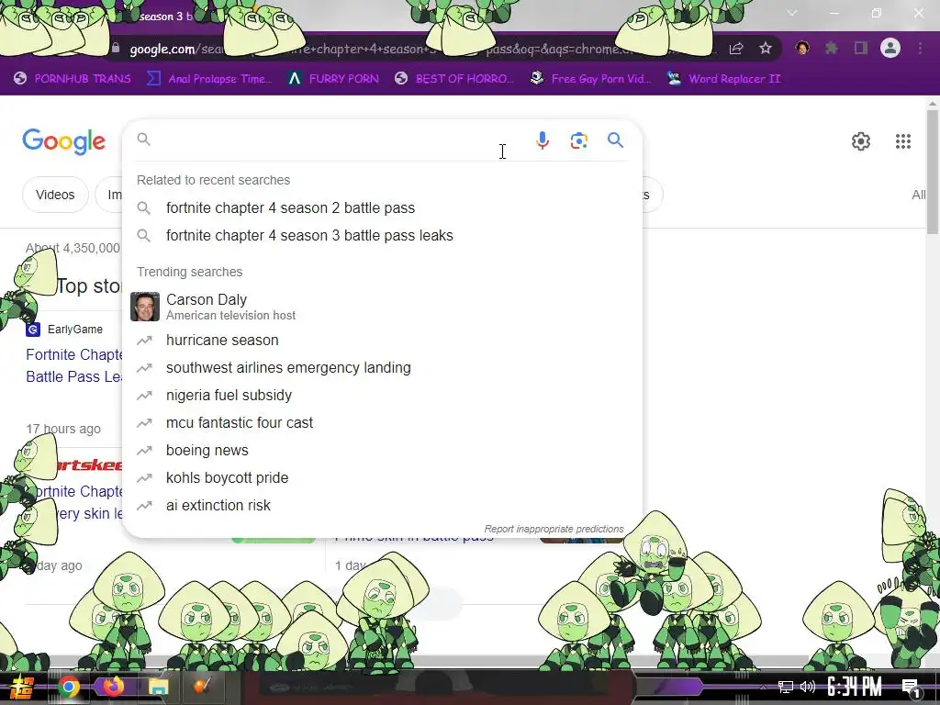This screenshot has height=705, width=940.
Task: Click the blue search magnifier button
Action: [x=615, y=140]
